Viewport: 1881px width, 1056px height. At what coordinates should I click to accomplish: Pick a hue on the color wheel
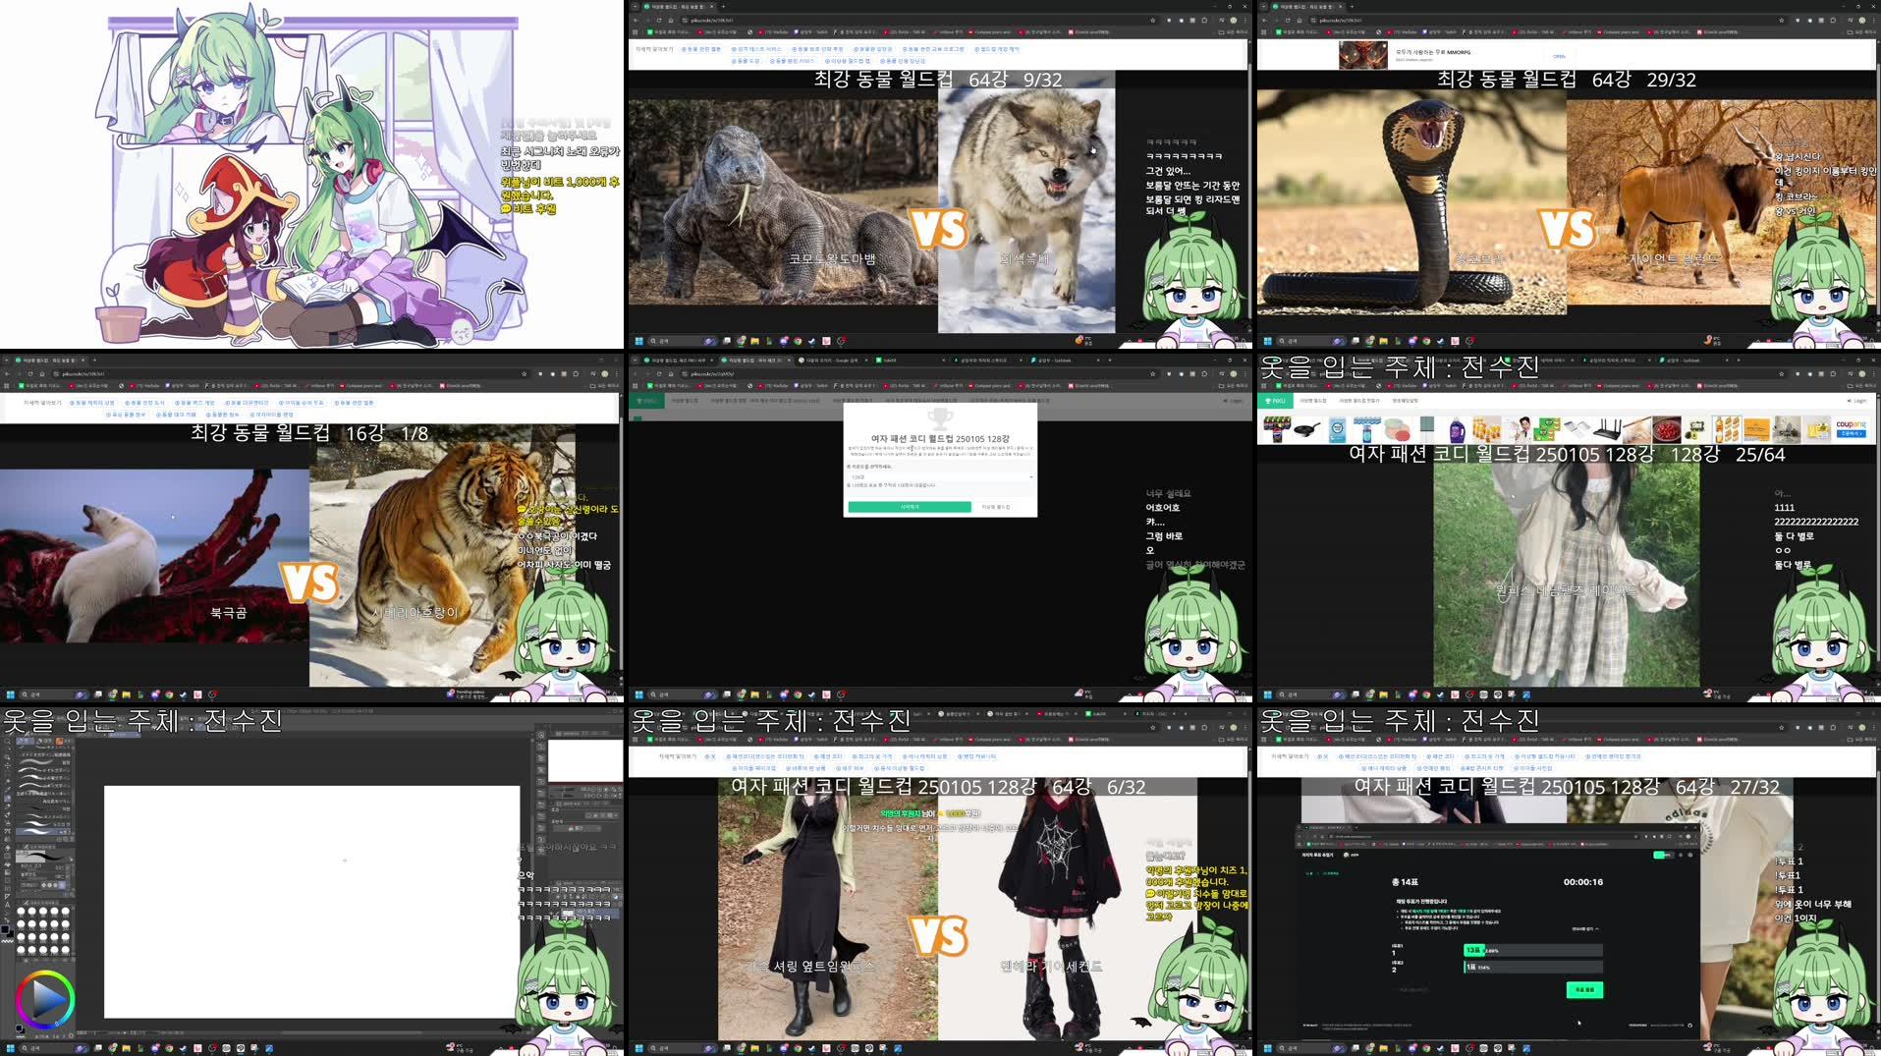[x=48, y=973]
